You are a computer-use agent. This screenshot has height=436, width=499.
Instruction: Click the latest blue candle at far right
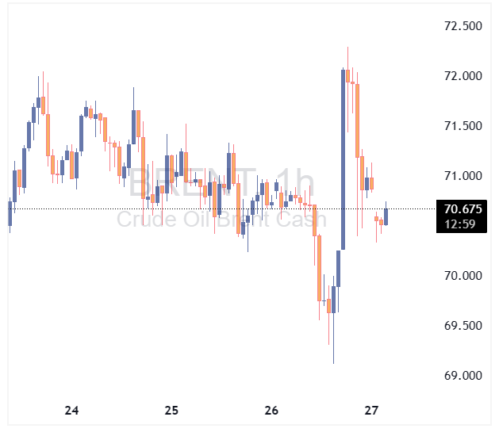[x=386, y=216]
